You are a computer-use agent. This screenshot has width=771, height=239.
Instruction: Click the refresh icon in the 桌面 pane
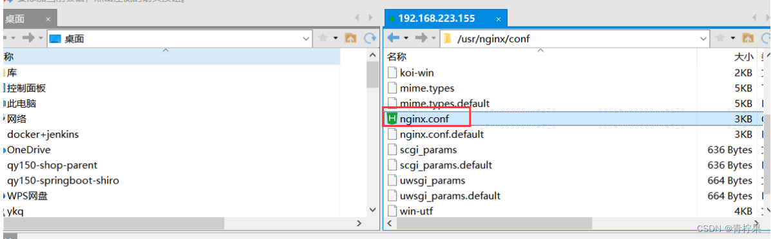click(x=369, y=38)
